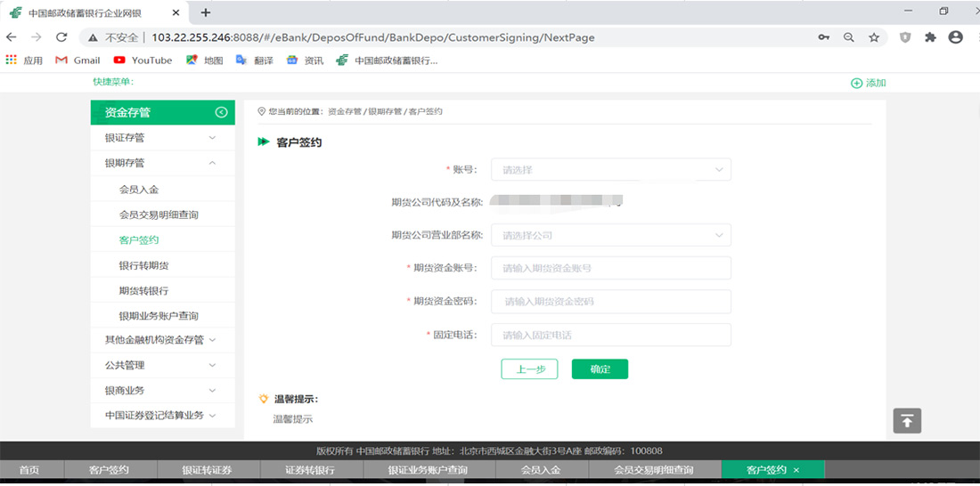Bookmark this page with the star icon
The height and width of the screenshot is (486, 980).
pos(874,37)
